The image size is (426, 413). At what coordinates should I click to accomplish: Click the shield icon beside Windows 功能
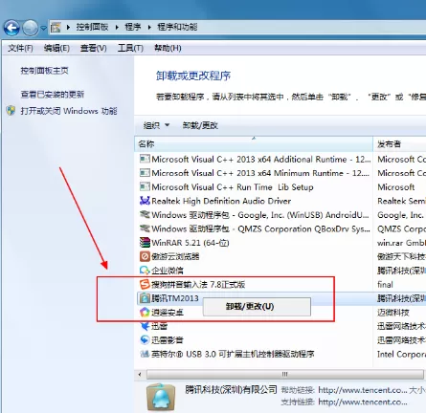pyautogui.click(x=11, y=111)
